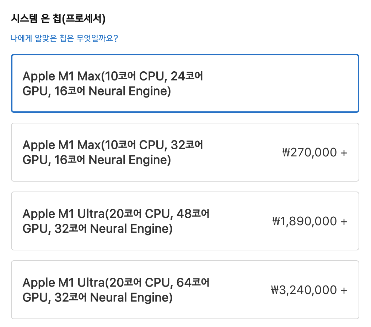Pick the M1 Ultra 48코어 GPU option
Viewport: 371px width, 327px height.
(185, 221)
